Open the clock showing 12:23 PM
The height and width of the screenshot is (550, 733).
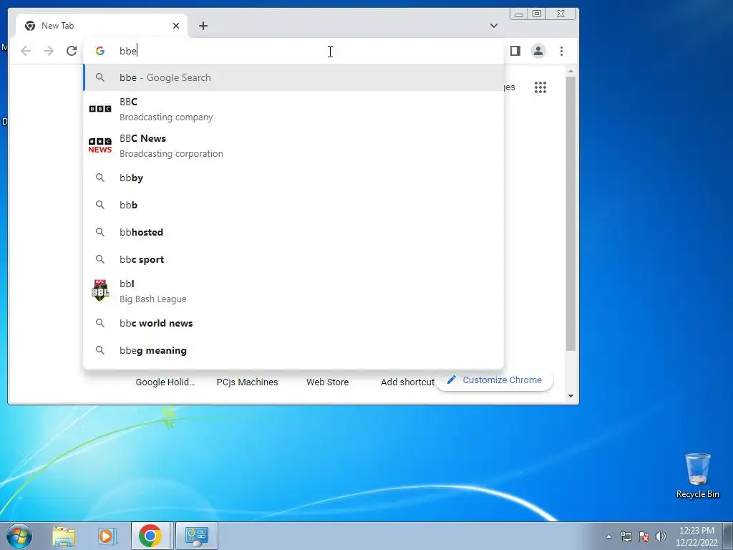[x=696, y=536]
